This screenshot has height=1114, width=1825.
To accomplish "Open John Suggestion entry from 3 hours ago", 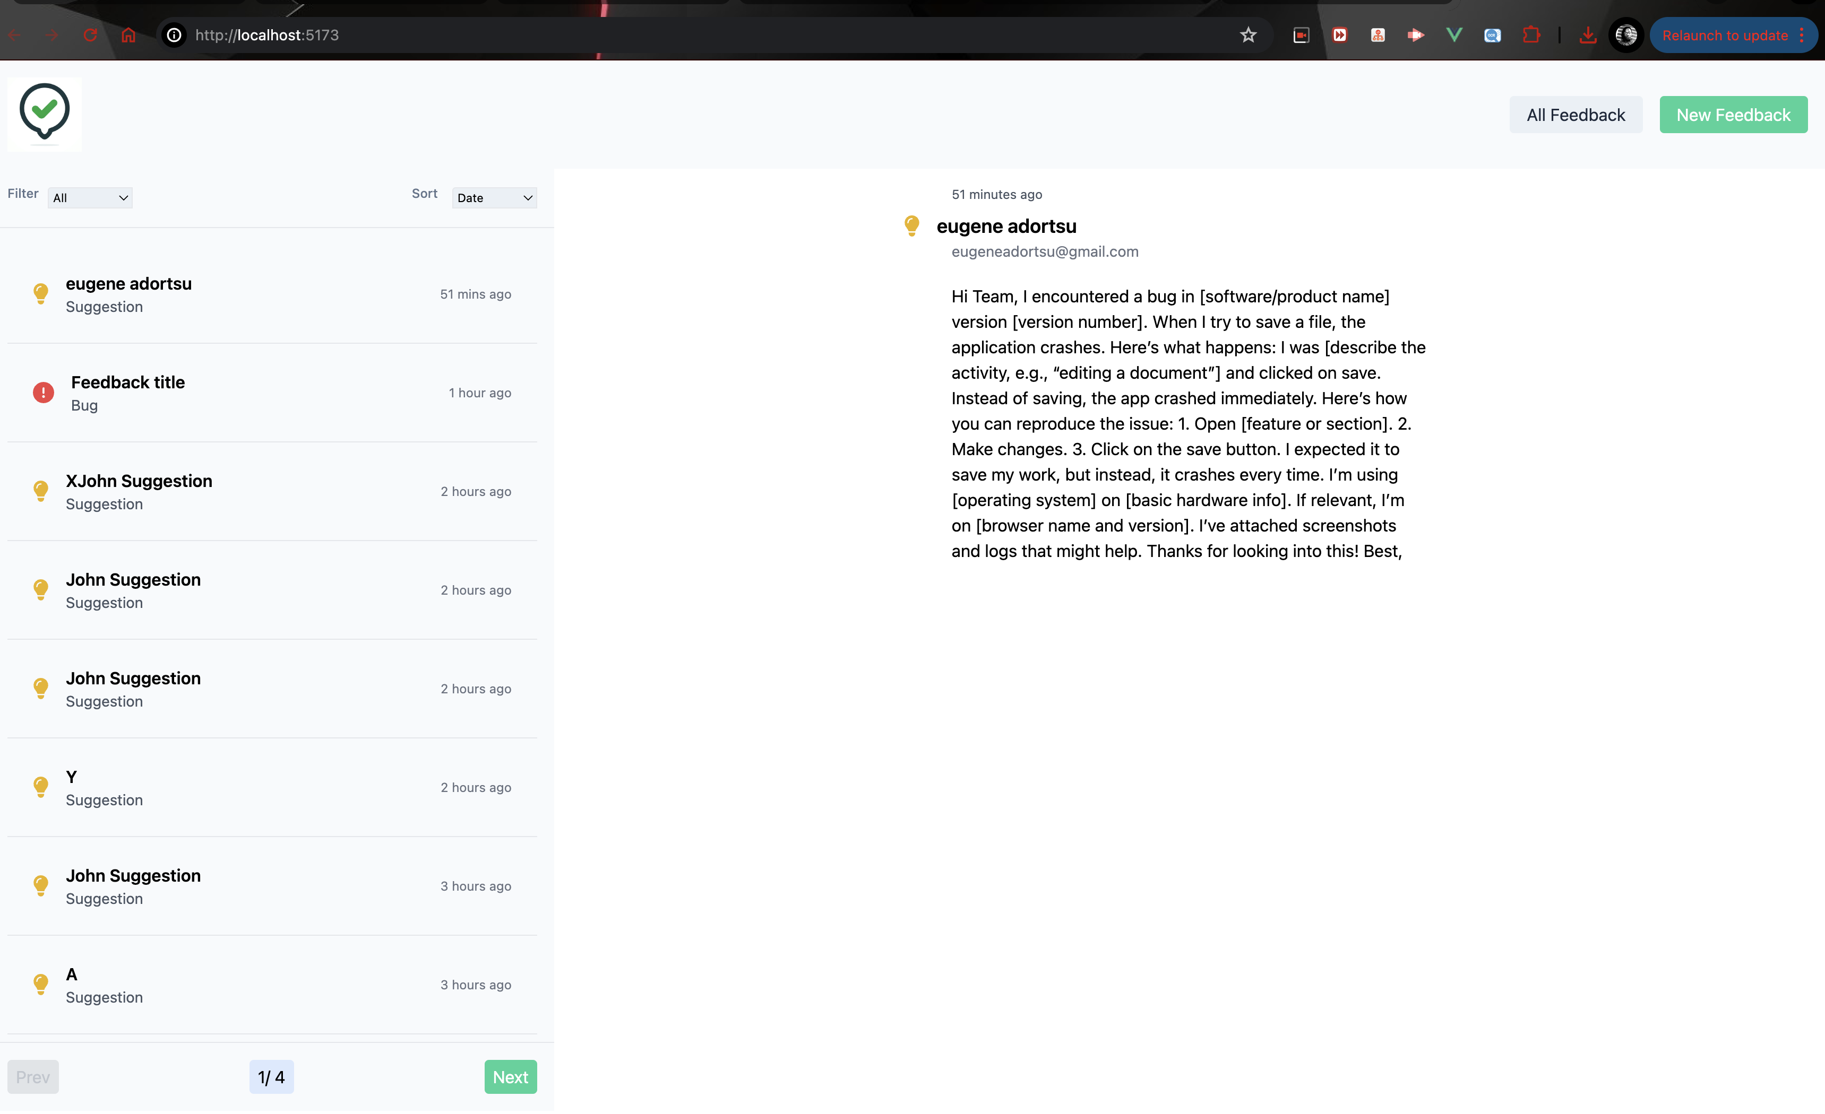I will pos(272,886).
